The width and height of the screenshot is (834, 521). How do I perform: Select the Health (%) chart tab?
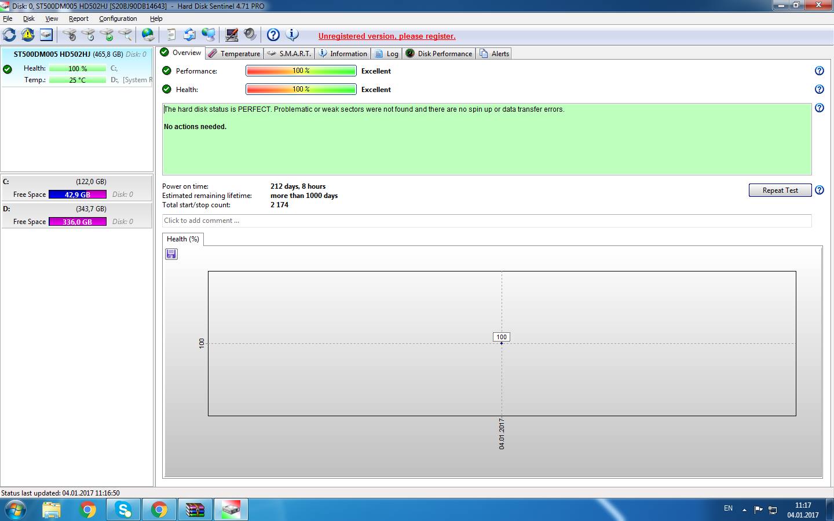point(183,239)
